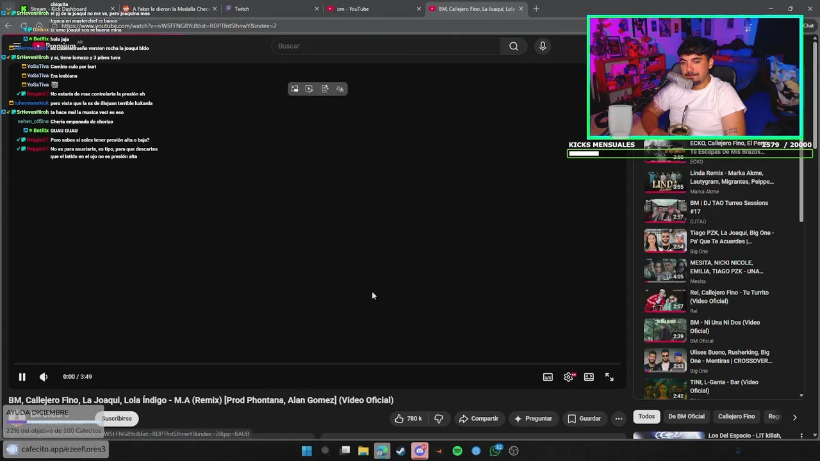Open MESITA, NICKI NICOLE, EMILIA video
The image size is (820, 461).
point(726,267)
